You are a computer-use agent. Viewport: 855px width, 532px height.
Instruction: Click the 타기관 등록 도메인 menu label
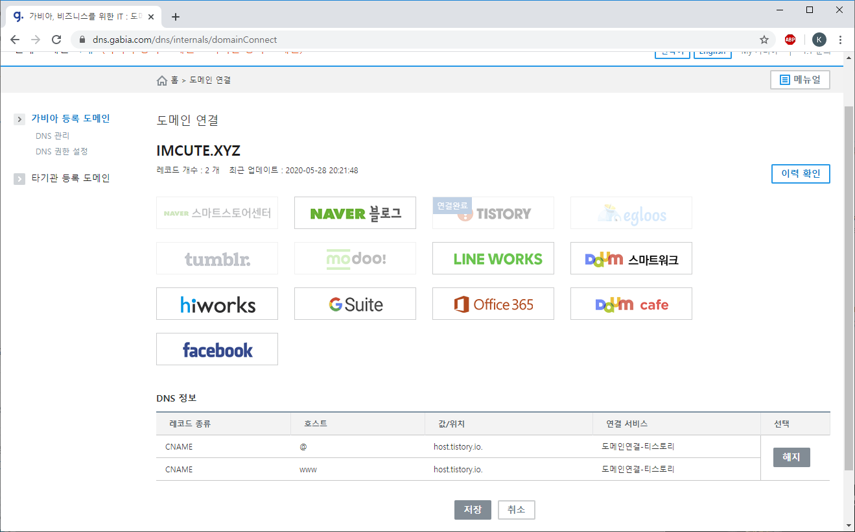pos(71,178)
